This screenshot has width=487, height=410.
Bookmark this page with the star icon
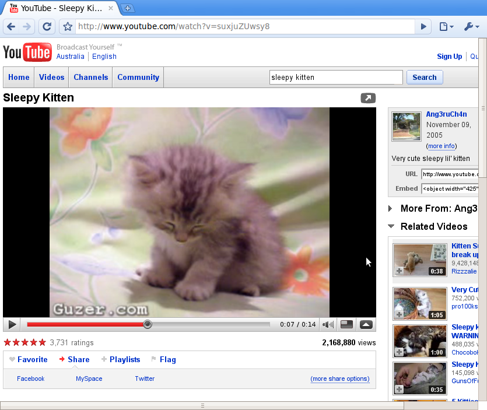pos(68,27)
